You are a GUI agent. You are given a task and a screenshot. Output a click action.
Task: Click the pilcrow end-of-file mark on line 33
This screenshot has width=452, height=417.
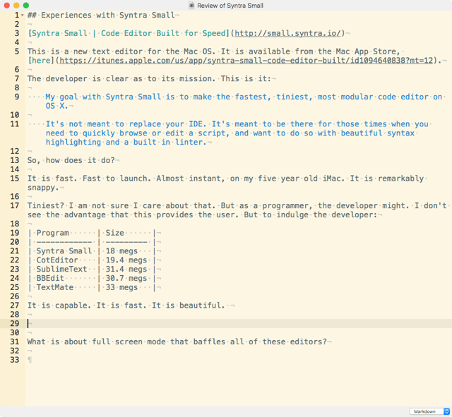pos(30,360)
